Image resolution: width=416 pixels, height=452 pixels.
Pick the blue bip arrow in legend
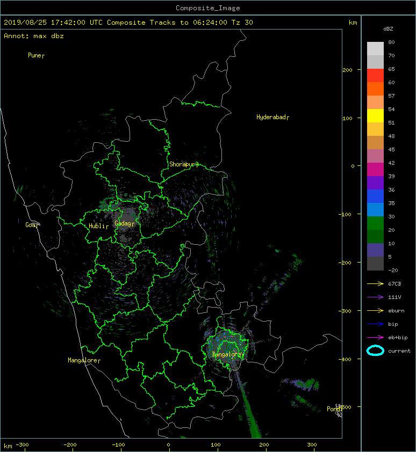pos(375,324)
